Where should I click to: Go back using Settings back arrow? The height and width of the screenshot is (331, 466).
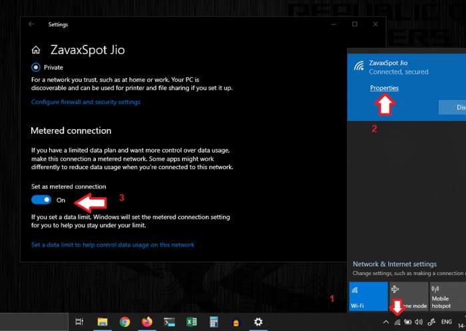tap(31, 24)
